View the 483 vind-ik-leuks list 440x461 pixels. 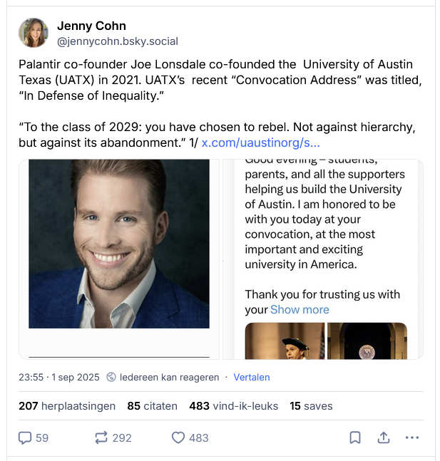(x=235, y=406)
